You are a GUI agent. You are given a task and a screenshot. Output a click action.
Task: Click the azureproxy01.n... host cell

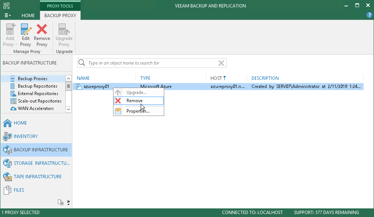pyautogui.click(x=228, y=87)
